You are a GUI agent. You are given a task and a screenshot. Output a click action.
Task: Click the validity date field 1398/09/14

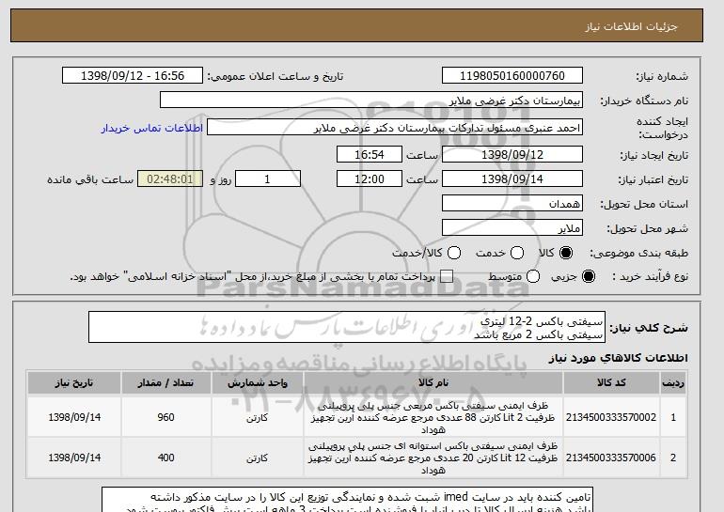point(512,179)
